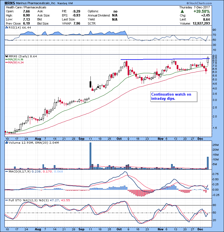This screenshot has width=224, height=232.
Task: Click the Open value 7.66
Action: click(x=26, y=11)
